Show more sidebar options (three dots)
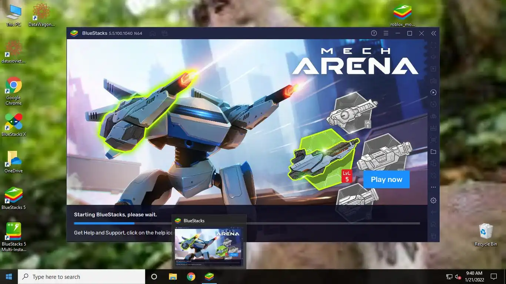 (433, 187)
